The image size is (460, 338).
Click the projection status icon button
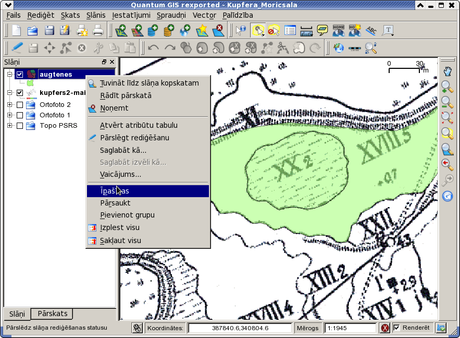point(441,328)
